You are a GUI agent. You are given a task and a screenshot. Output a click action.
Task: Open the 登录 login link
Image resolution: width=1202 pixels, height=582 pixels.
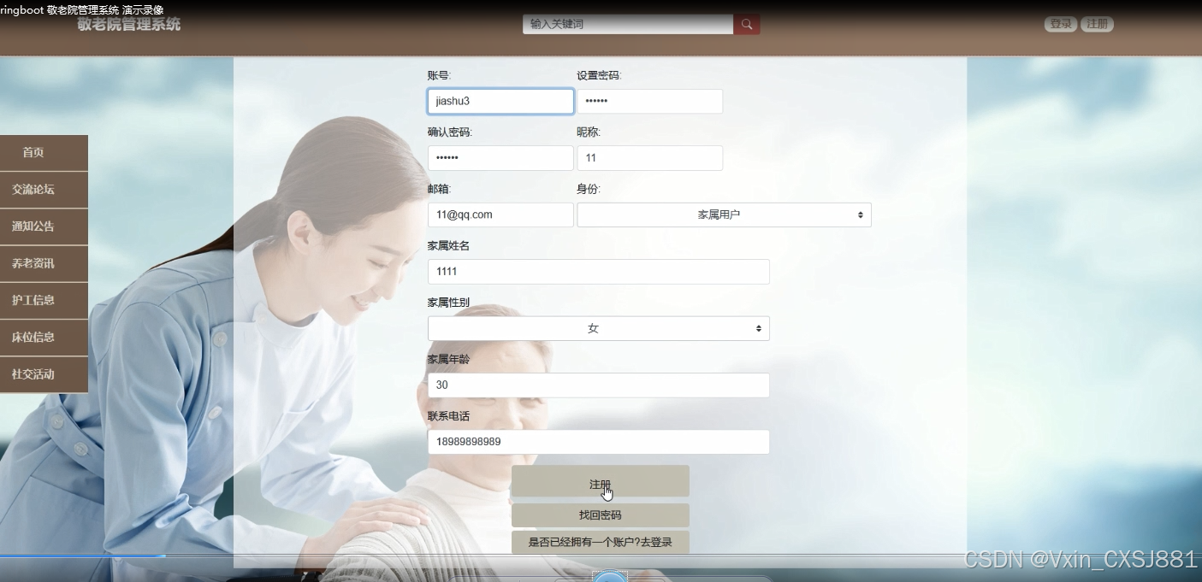tap(1061, 24)
